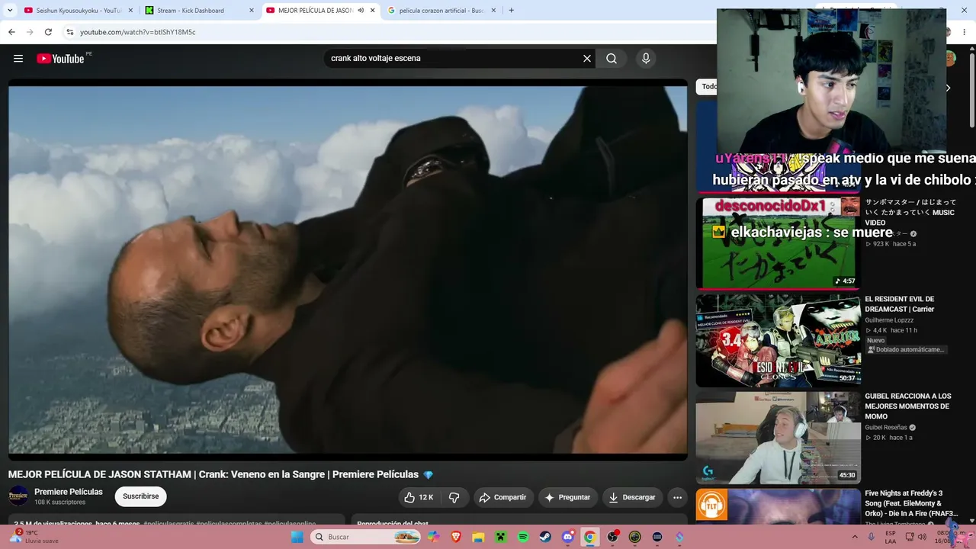Open Spotify from the taskbar
Screen dimensions: 976x549
tap(523, 537)
